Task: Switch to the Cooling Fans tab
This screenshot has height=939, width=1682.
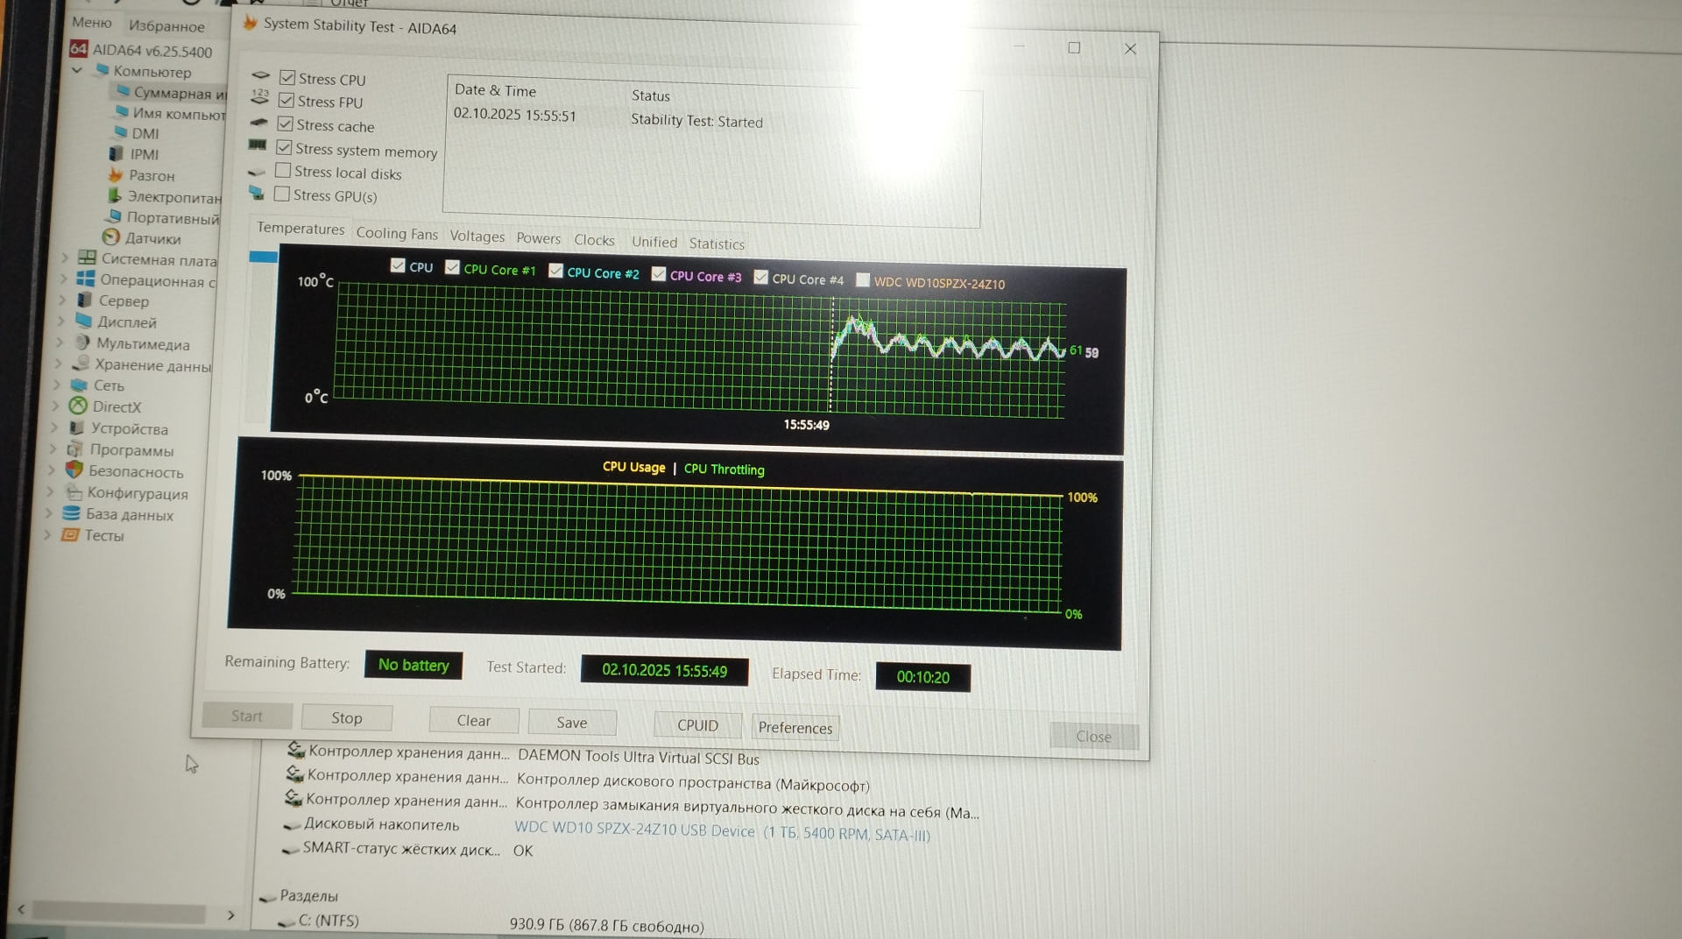Action: pos(396,234)
